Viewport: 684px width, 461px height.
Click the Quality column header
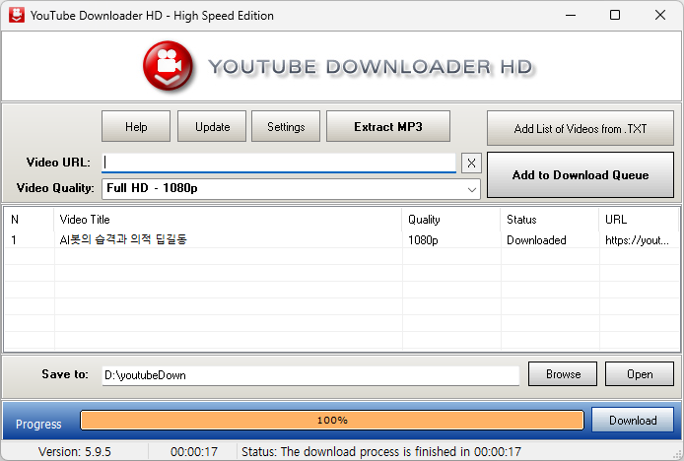click(x=451, y=220)
